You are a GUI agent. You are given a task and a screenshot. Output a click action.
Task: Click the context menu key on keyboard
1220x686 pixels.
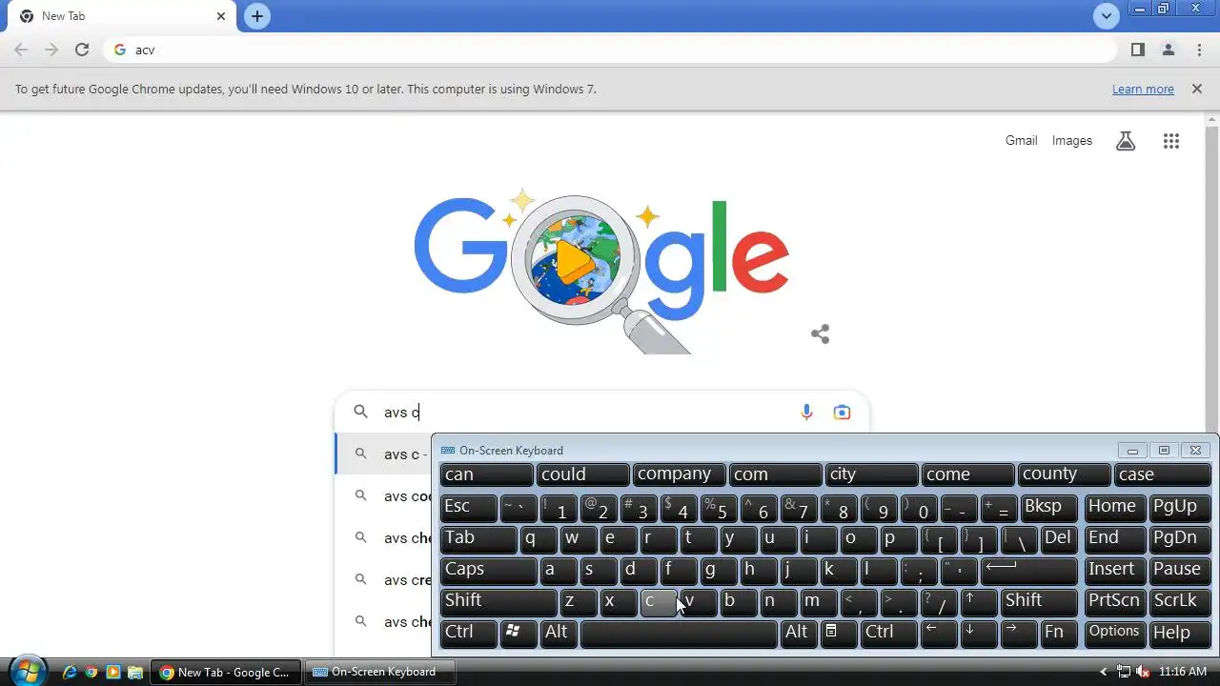coord(839,633)
